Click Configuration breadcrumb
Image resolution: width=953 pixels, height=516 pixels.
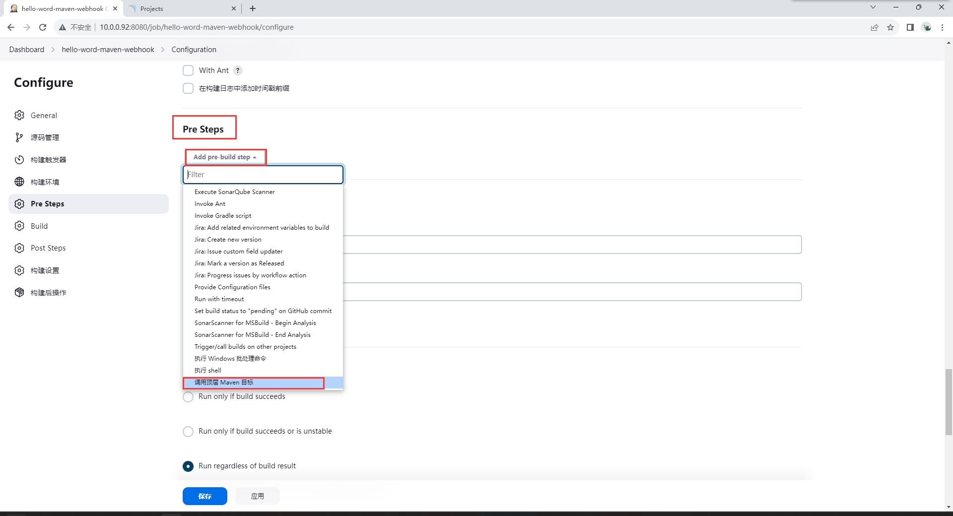[194, 50]
